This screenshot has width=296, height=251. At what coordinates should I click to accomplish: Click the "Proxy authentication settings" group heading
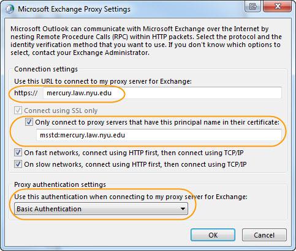pos(60,184)
